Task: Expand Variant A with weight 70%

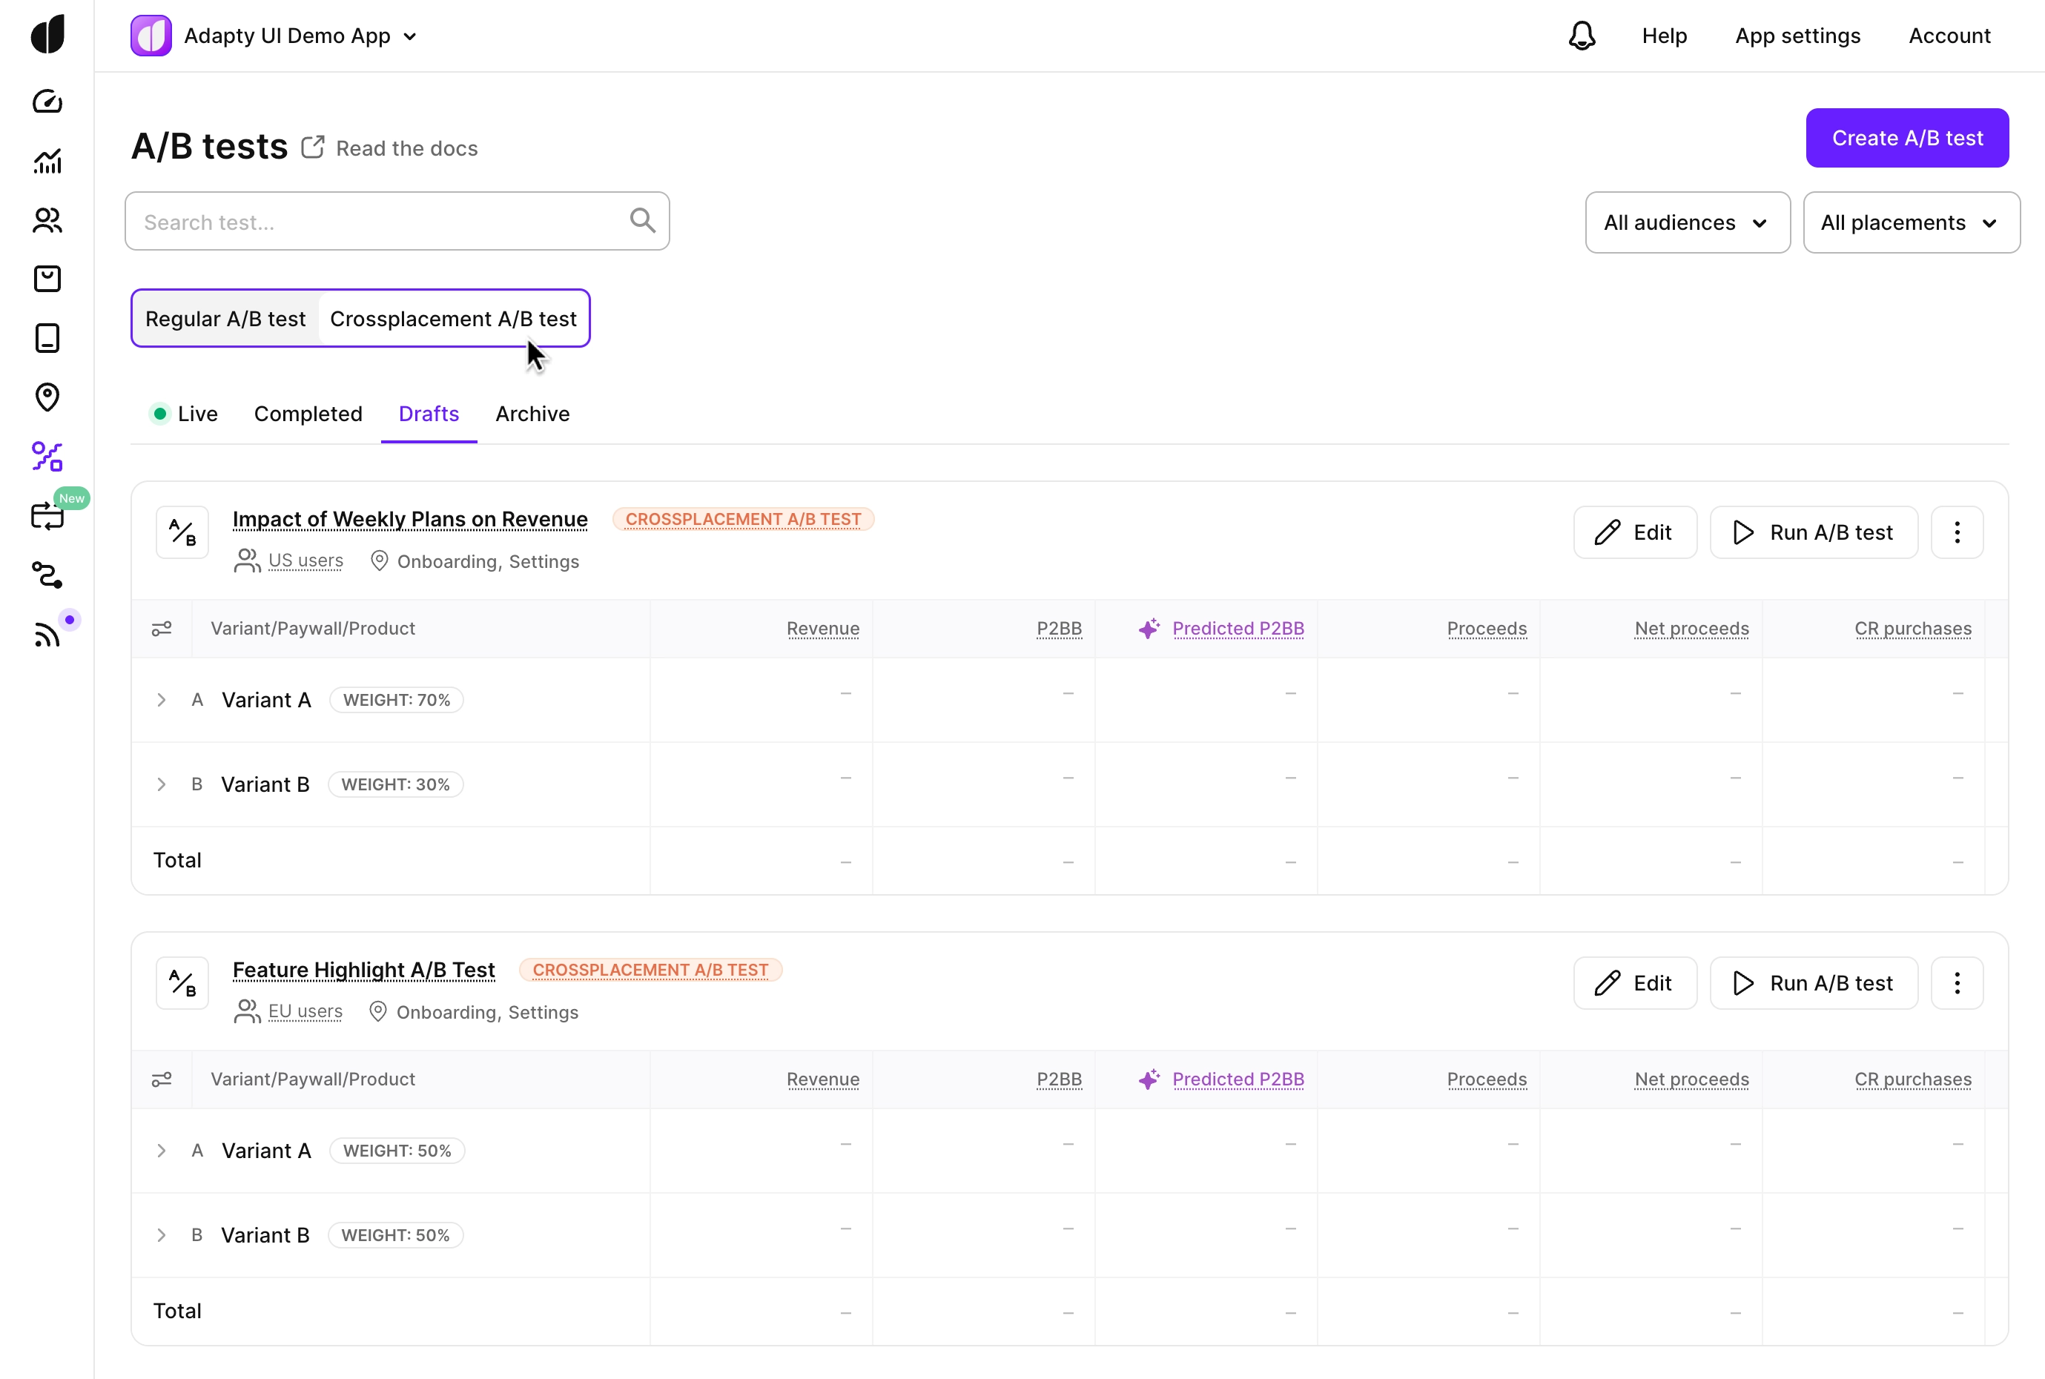Action: pos(162,700)
